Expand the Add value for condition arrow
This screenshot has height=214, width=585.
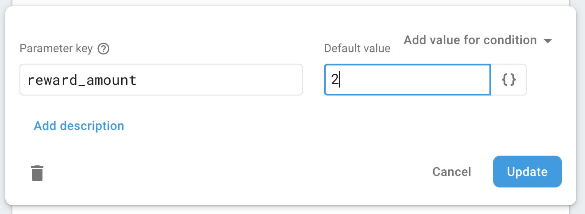548,41
